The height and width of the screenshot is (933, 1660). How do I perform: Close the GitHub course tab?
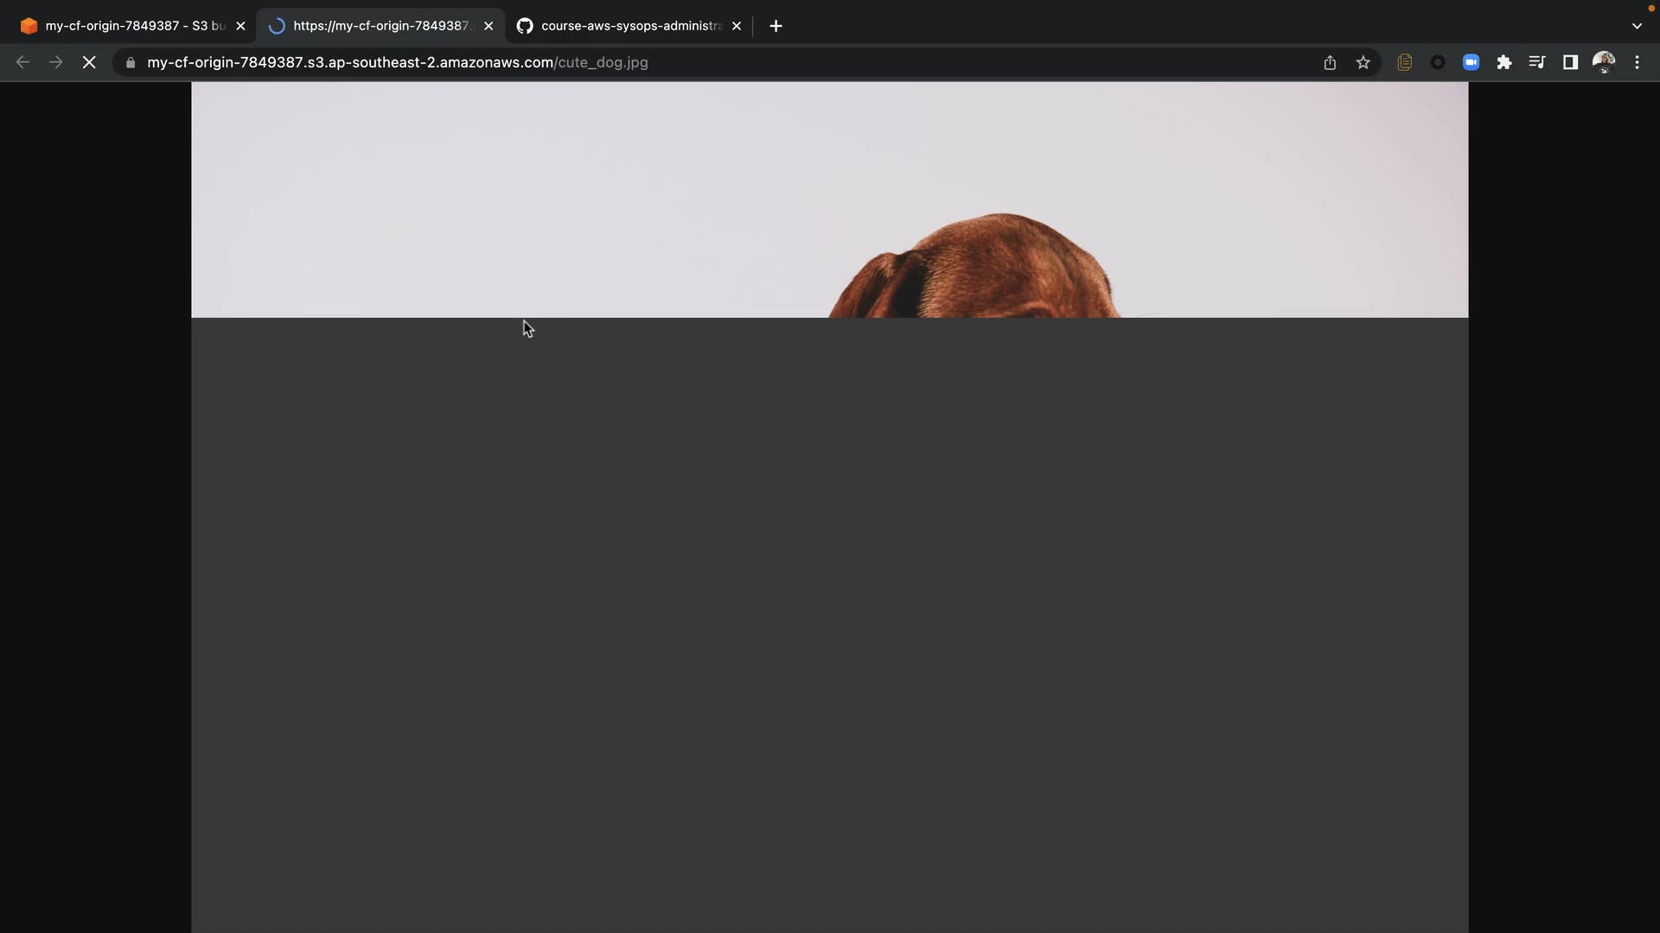[x=737, y=26]
